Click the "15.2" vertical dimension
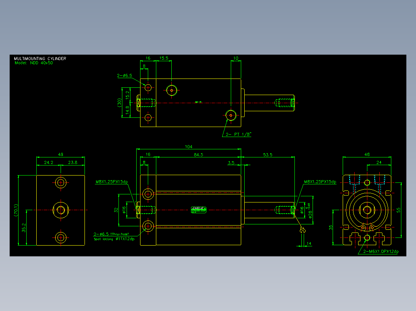 click(x=128, y=95)
